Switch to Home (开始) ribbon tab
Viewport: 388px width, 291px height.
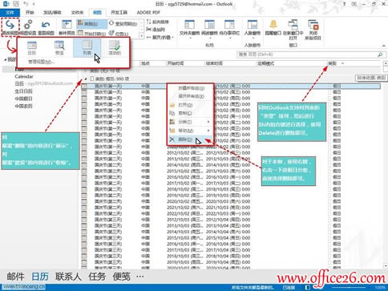click(30, 12)
